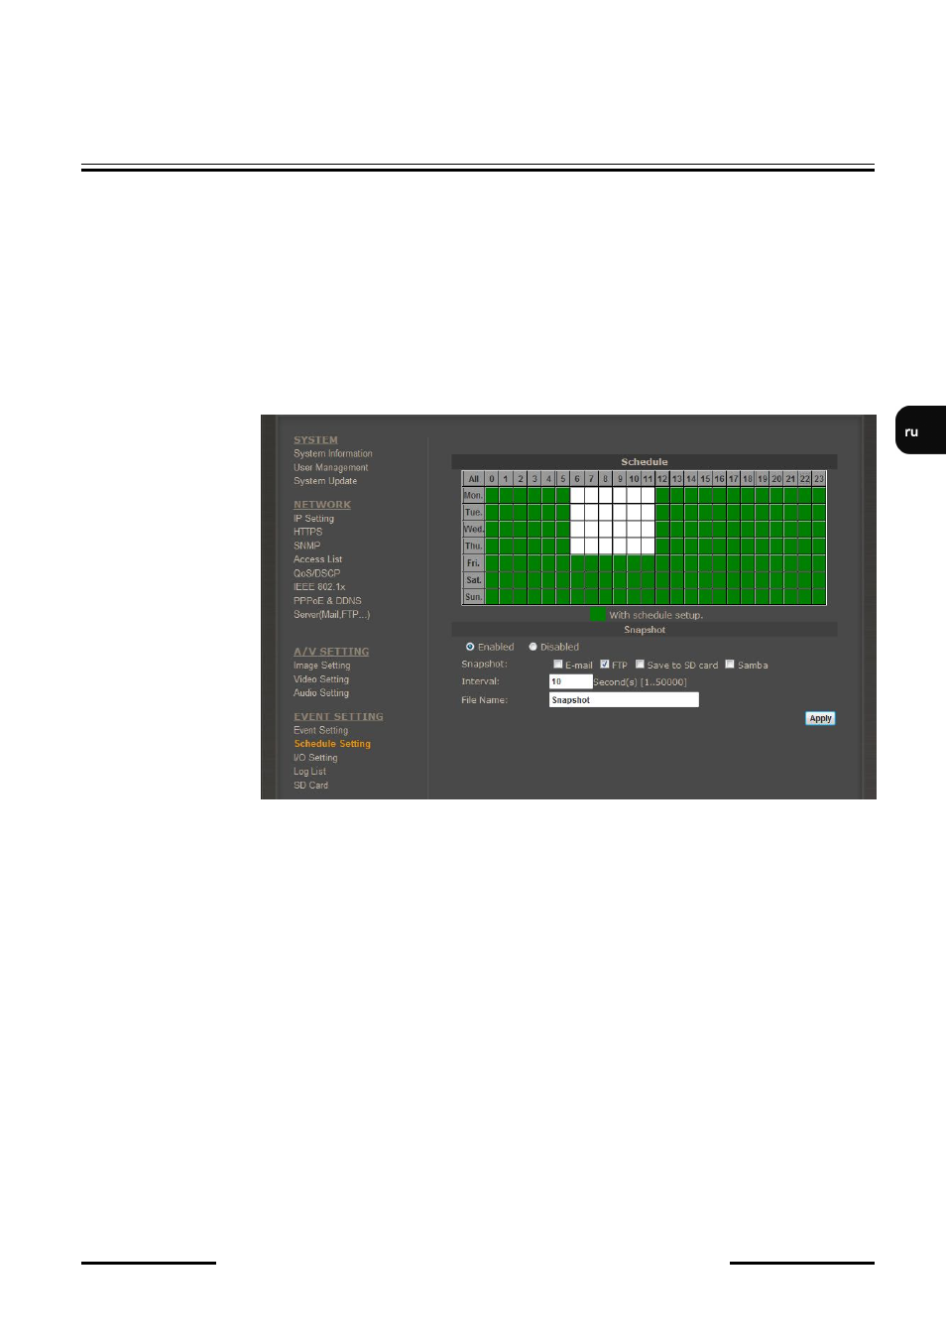Open Audio Setting page
This screenshot has height=1339, width=946.
point(321,693)
